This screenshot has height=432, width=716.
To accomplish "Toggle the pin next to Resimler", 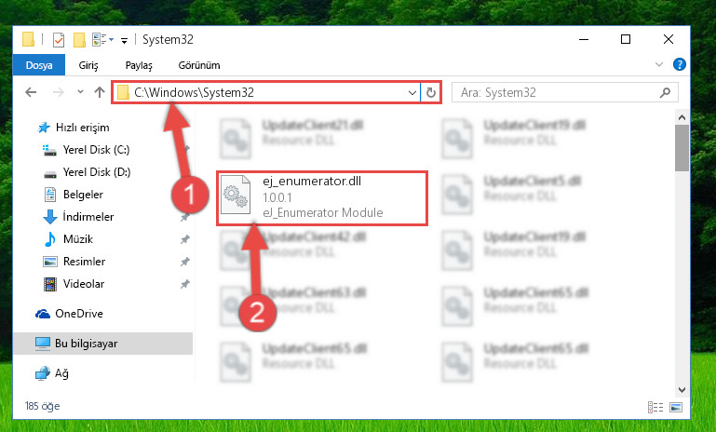I will (185, 262).
